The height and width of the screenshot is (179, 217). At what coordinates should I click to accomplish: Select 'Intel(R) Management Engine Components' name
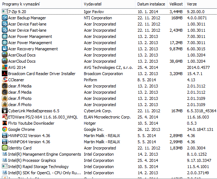coord(44,154)
